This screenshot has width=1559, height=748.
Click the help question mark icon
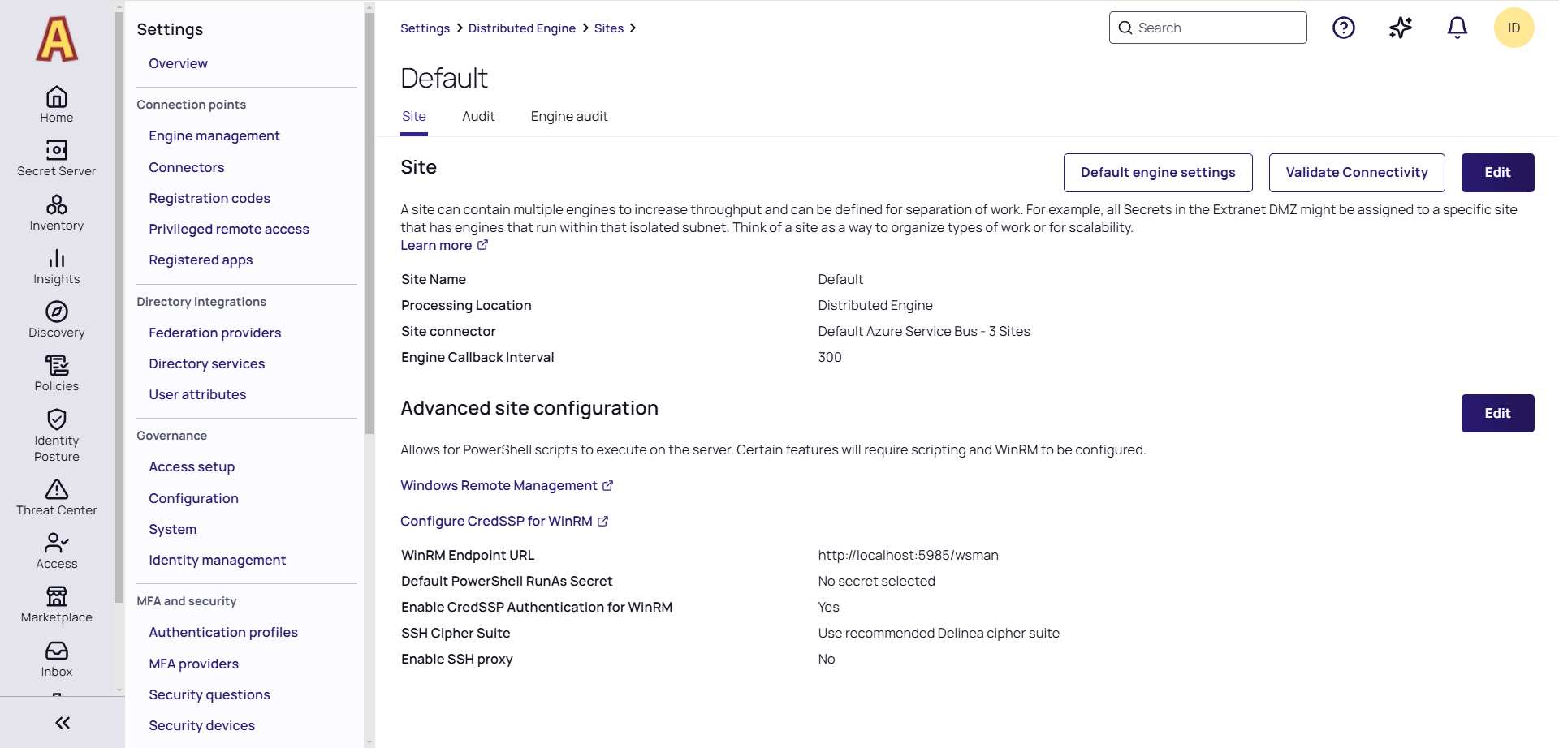(1343, 28)
